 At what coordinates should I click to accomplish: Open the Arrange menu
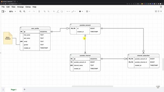pos(20,7)
